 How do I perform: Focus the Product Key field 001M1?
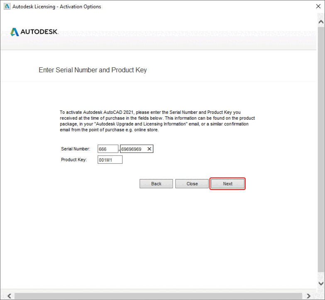pyautogui.click(x=110, y=160)
